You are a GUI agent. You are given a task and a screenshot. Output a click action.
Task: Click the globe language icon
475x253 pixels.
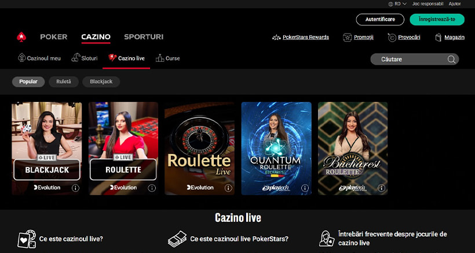click(390, 4)
